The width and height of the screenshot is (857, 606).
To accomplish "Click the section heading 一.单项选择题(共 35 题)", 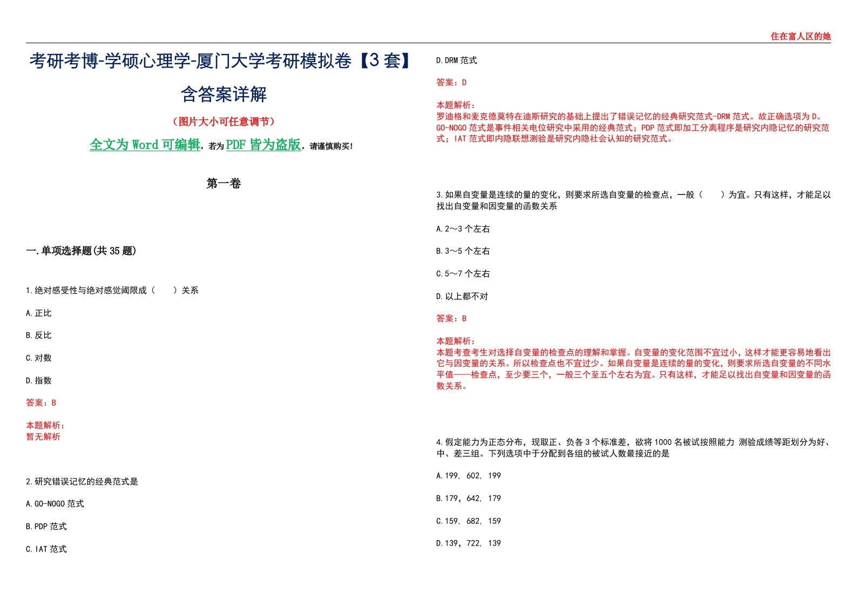I will click(x=81, y=251).
